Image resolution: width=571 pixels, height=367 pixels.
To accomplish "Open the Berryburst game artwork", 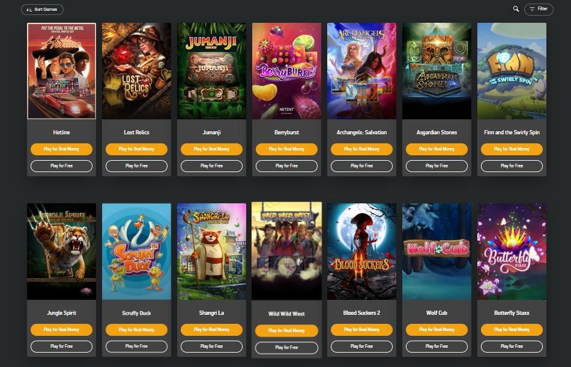I will [x=286, y=71].
